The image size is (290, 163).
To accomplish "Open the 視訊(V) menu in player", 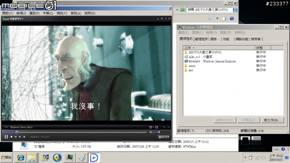I will [x=62, y=13].
